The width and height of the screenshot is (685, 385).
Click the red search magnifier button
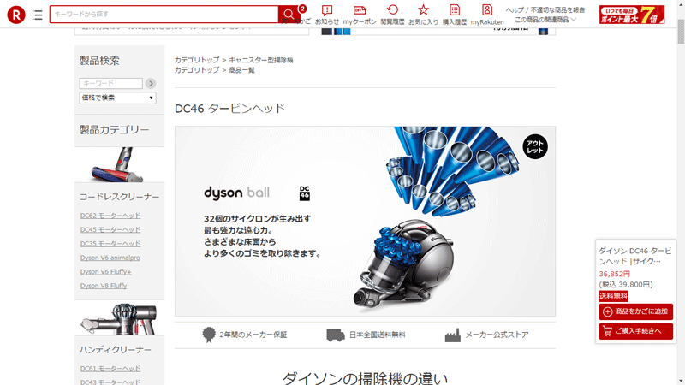click(x=289, y=15)
